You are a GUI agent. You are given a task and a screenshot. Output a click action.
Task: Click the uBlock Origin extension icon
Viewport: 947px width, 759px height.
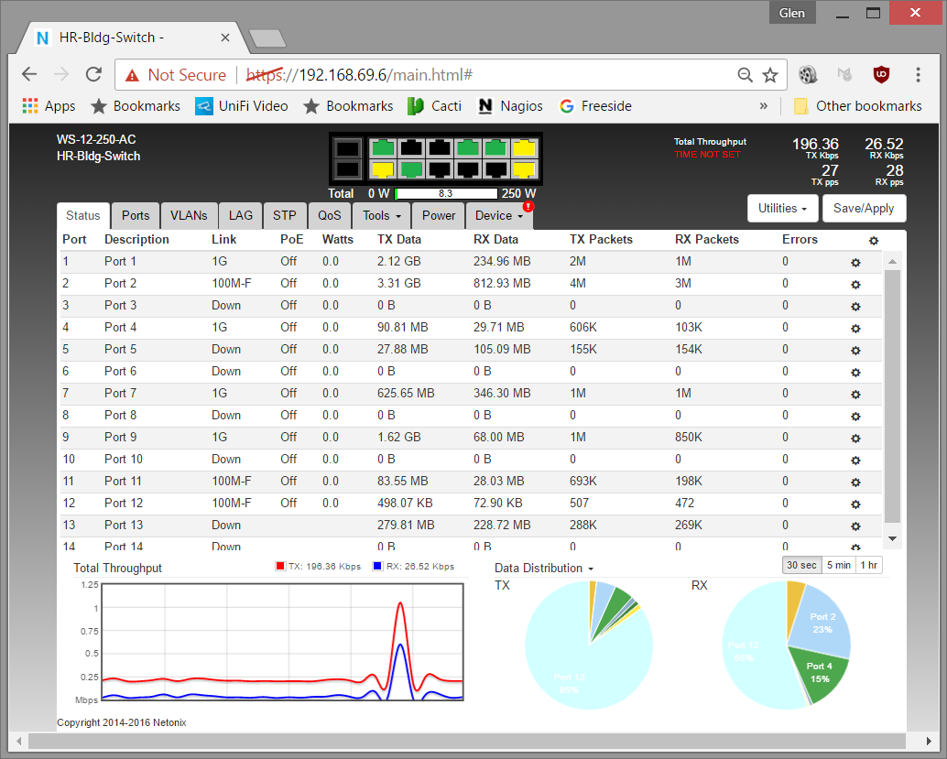(x=881, y=75)
